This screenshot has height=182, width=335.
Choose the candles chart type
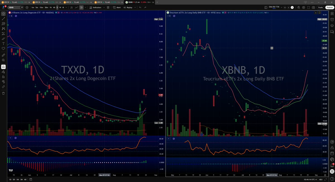tap(81, 8)
